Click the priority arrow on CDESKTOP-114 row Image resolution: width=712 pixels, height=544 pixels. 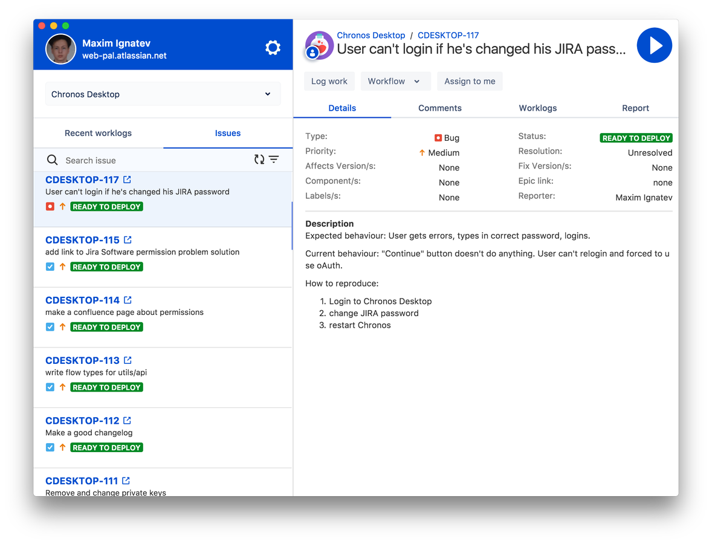(x=63, y=327)
